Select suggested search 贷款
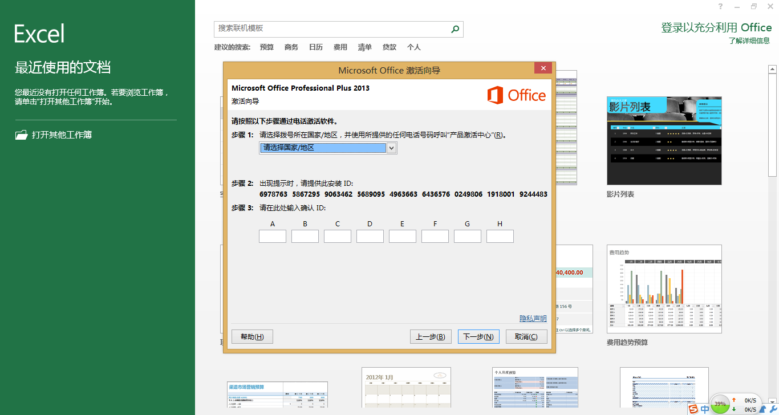 389,47
